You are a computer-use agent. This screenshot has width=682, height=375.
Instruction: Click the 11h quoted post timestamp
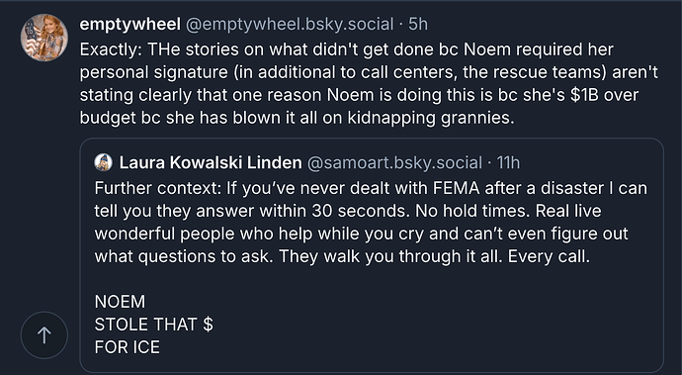(508, 162)
